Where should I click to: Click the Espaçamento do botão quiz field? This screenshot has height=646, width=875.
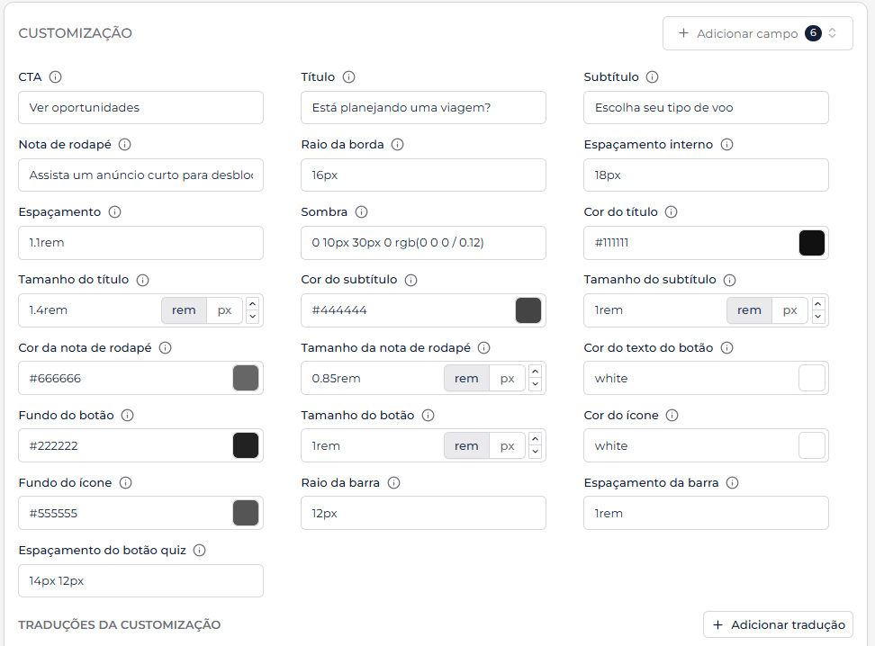(x=140, y=580)
